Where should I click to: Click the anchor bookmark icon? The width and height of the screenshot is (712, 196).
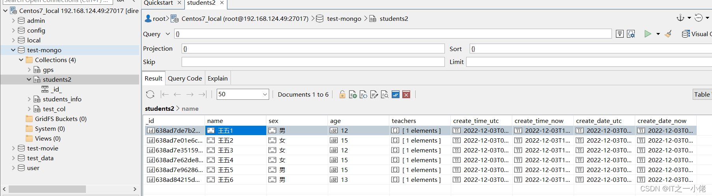[680, 18]
